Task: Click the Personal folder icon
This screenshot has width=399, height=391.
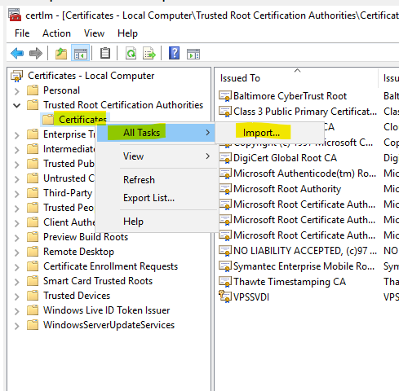Action: tap(33, 90)
